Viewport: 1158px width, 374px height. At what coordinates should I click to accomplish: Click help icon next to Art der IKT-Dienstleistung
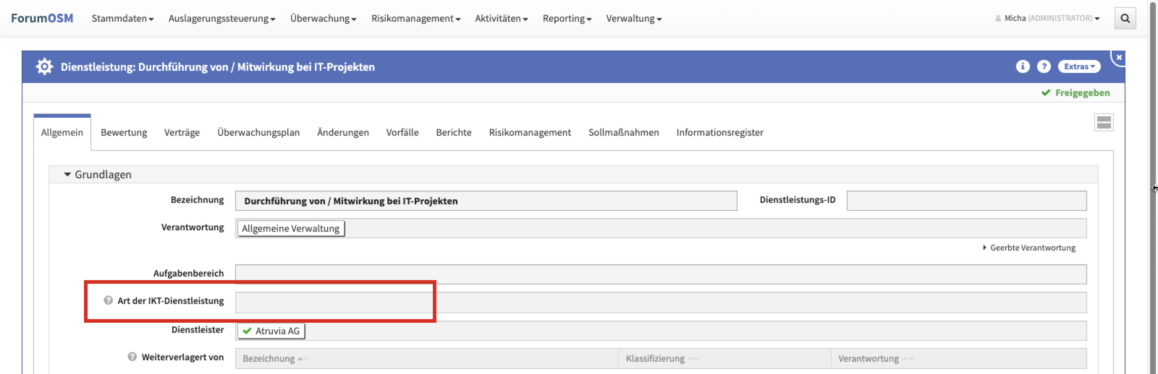coord(108,300)
